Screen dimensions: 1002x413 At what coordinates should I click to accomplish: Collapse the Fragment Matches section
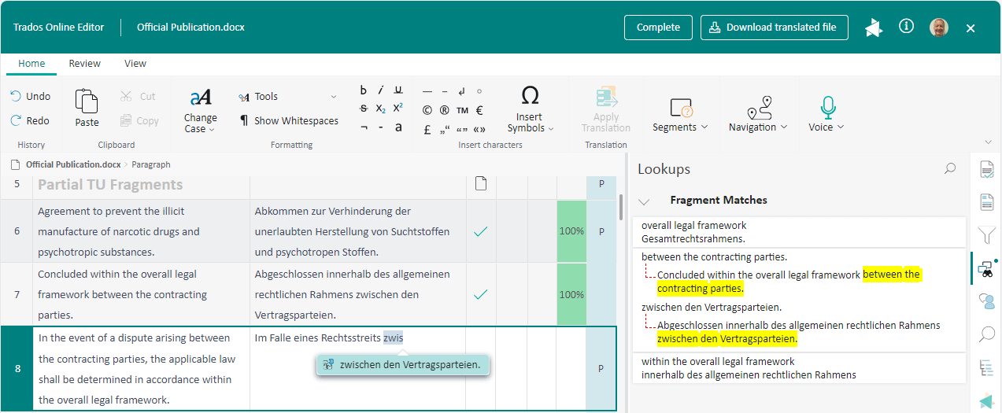pyautogui.click(x=645, y=201)
